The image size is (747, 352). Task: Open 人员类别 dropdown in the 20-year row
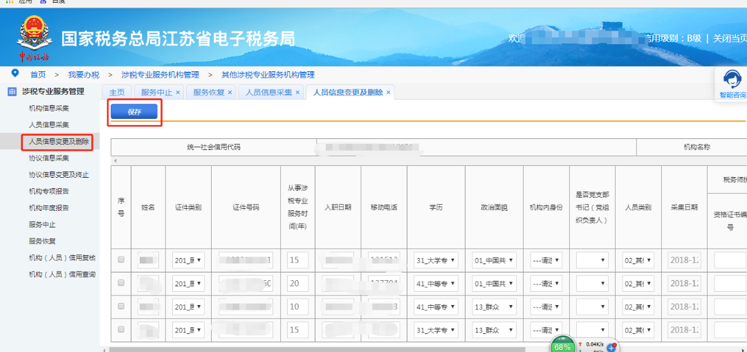click(638, 284)
